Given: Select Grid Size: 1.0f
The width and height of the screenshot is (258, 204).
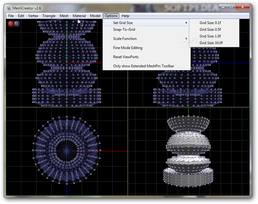Looking at the screenshot, I should [214, 36].
